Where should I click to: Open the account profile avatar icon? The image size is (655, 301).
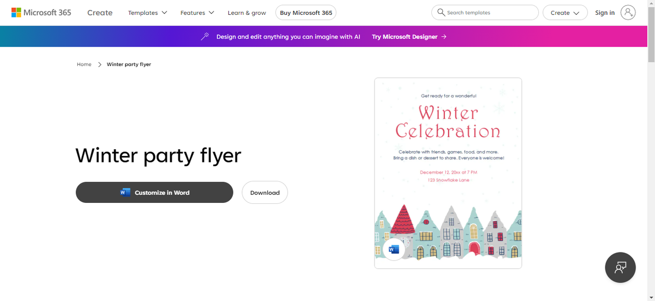click(628, 13)
